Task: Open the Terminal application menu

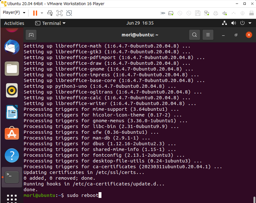Action: (50, 23)
